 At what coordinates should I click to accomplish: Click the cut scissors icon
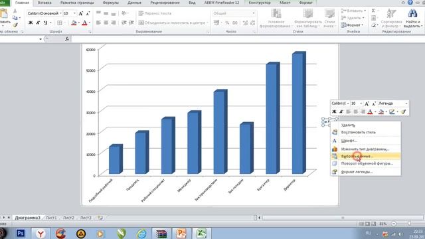[x=15, y=11]
